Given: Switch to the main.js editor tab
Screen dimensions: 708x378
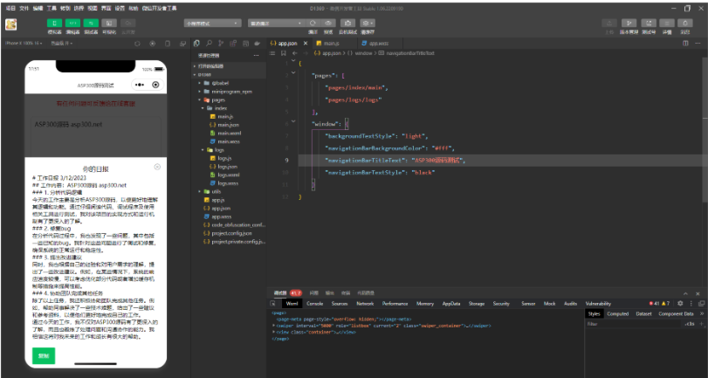Looking at the screenshot, I should coord(329,42).
